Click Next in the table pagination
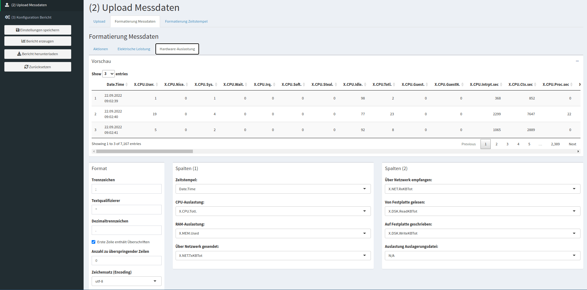This screenshot has height=290, width=587. pyautogui.click(x=572, y=144)
